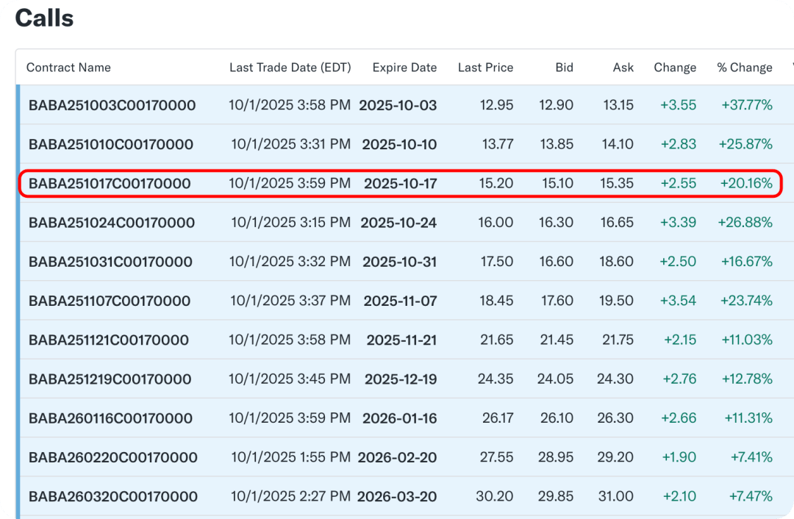
Task: Click last price 21.65
Action: [x=497, y=340]
